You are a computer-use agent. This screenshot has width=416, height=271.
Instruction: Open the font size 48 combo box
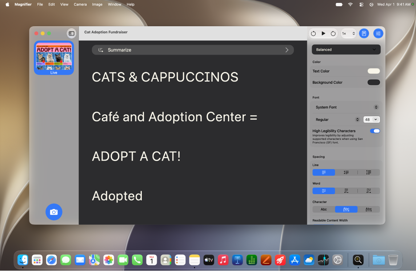point(371,119)
